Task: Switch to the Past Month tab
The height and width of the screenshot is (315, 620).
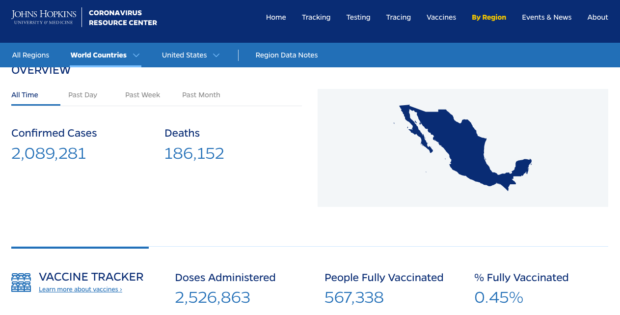Action: [201, 95]
